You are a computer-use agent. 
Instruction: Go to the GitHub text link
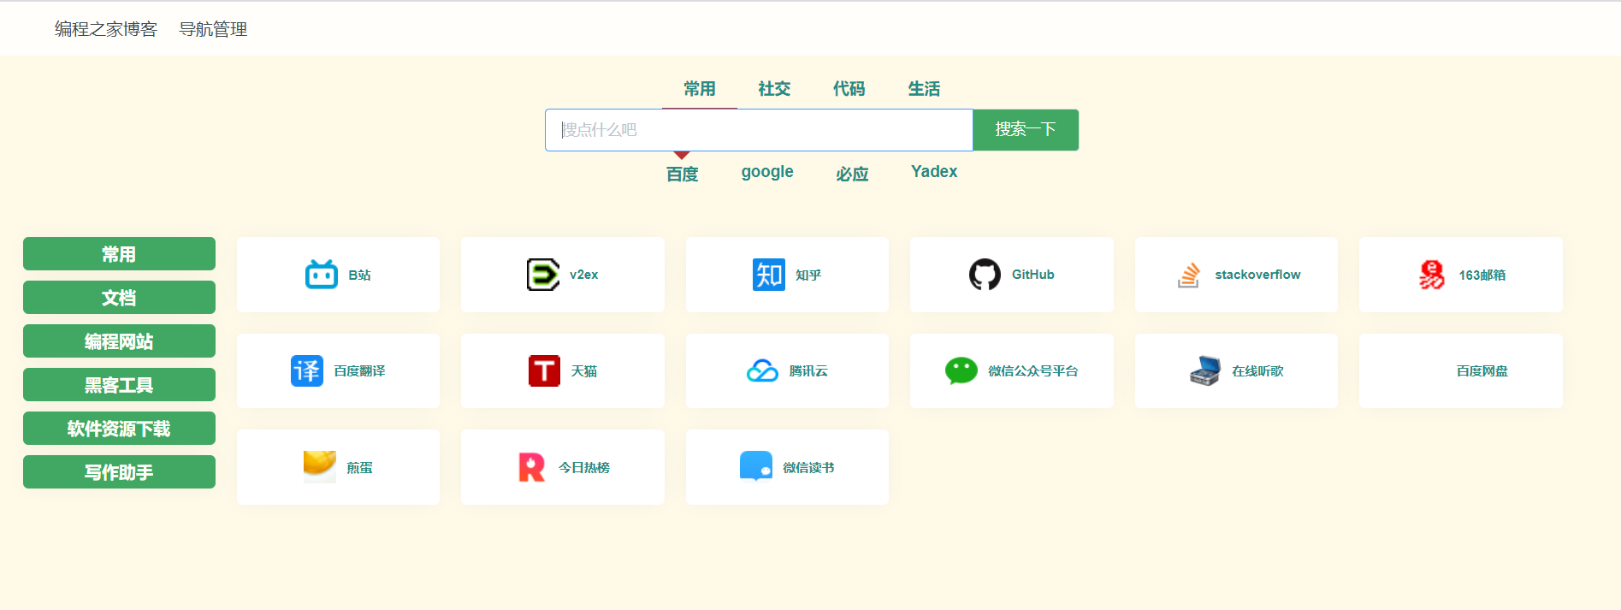(x=1033, y=275)
